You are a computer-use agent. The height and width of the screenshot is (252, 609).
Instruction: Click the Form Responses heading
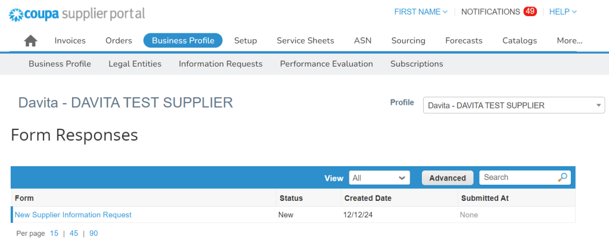pyautogui.click(x=74, y=135)
